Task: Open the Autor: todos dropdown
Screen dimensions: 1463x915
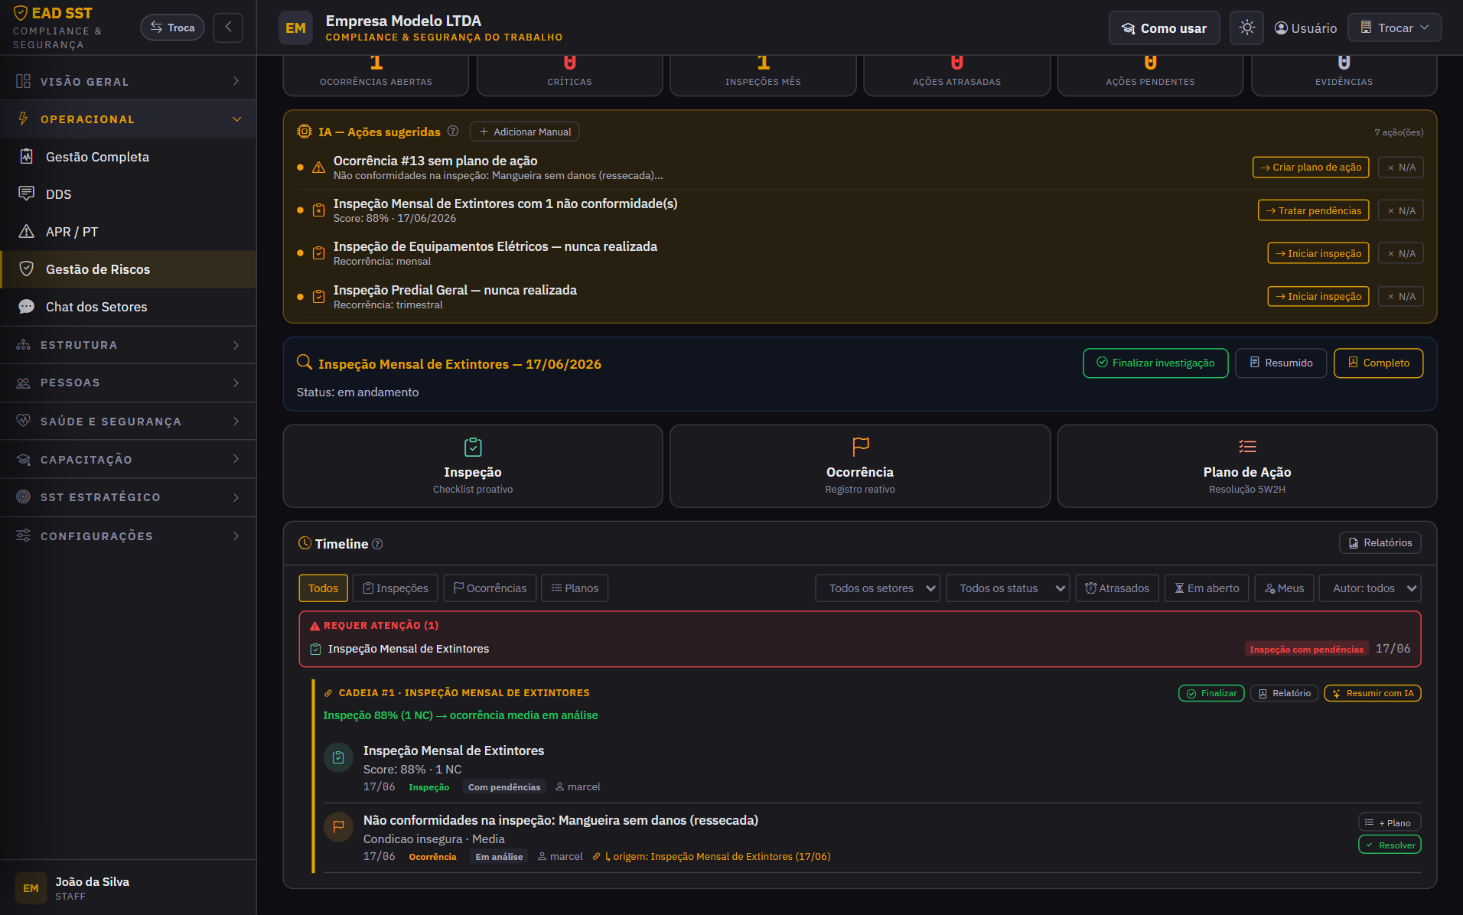Action: coord(1370,588)
